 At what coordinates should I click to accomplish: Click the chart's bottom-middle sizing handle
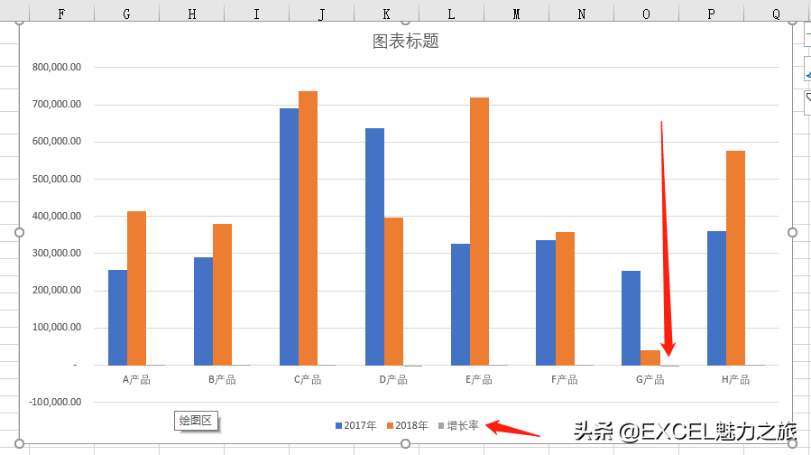tap(406, 443)
